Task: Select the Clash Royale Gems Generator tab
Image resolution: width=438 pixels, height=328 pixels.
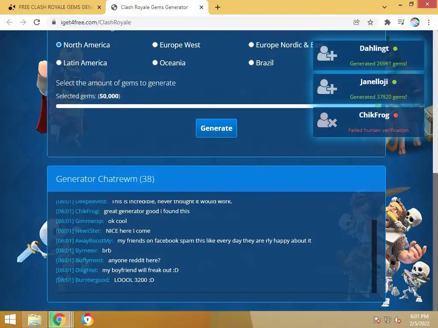Action: (154, 7)
